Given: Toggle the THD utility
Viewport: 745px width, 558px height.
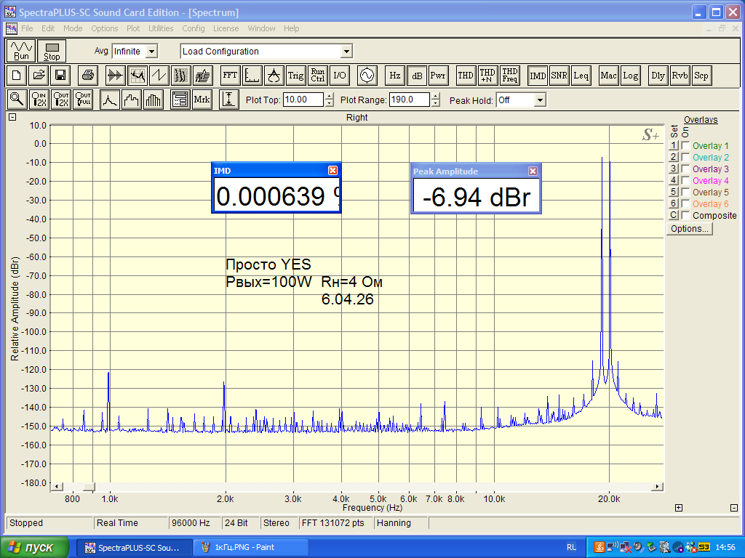Looking at the screenshot, I should pyautogui.click(x=466, y=76).
